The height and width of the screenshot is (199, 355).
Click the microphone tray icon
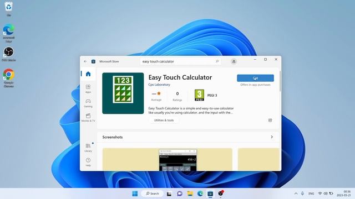[x=302, y=193]
